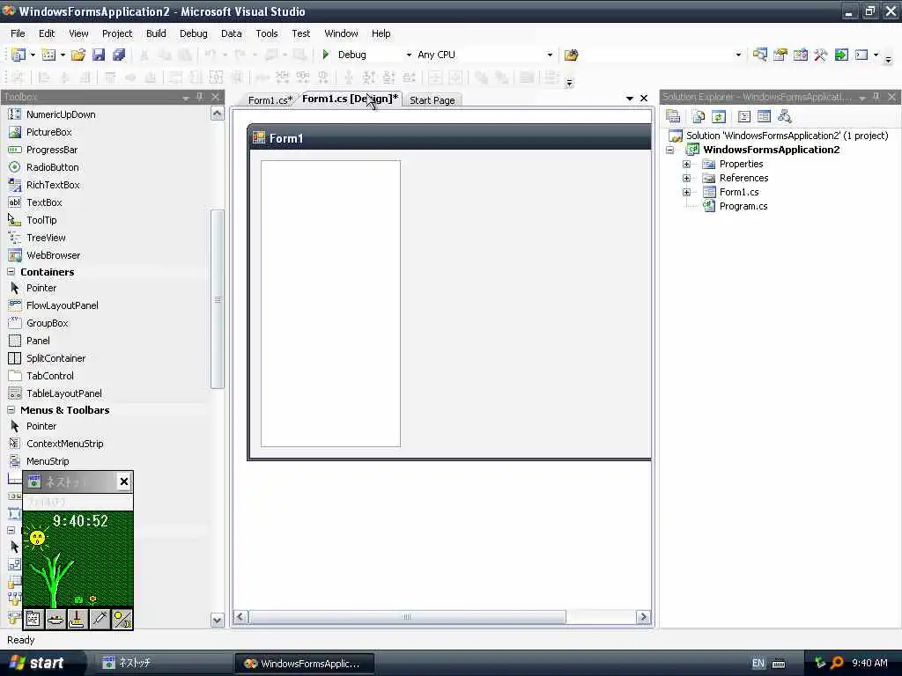The width and height of the screenshot is (902, 676).
Task: Click the Save All icon
Action: click(119, 55)
